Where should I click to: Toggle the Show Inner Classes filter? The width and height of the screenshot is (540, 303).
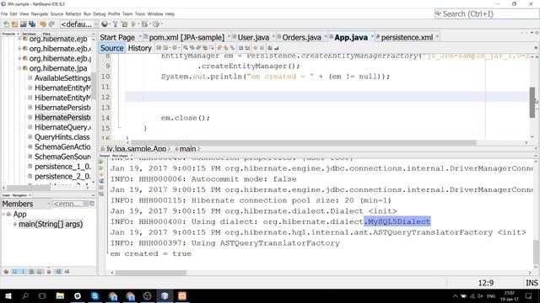(x=40, y=272)
